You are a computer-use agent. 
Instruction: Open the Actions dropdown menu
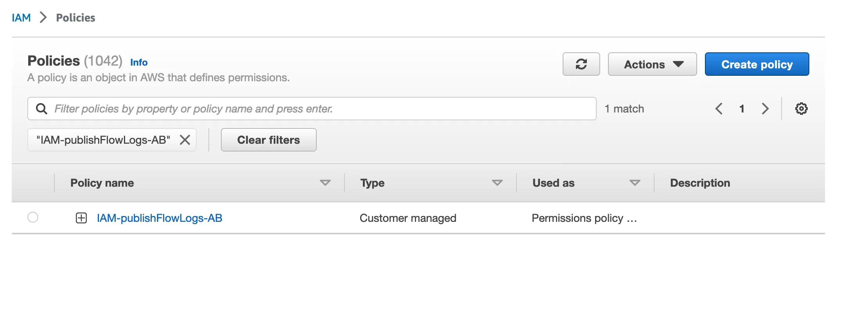[652, 64]
